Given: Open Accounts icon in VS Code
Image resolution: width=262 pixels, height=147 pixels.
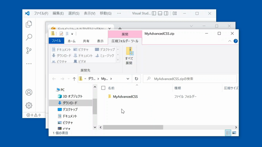Looking at the screenshot, I should pyautogui.click(x=29, y=92).
